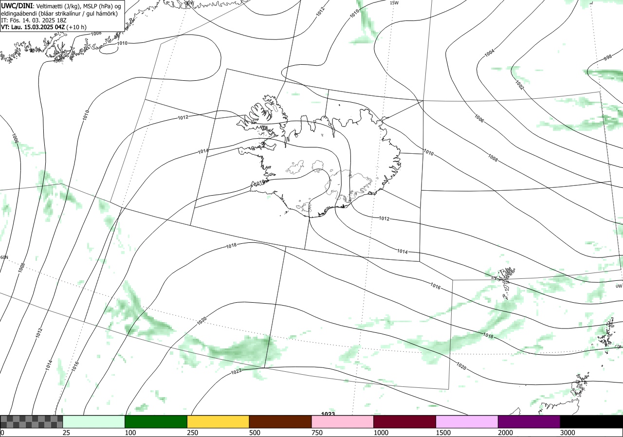This screenshot has width=623, height=437.
Task: Click the brown 500–750 legend swatch
Action: [x=280, y=421]
